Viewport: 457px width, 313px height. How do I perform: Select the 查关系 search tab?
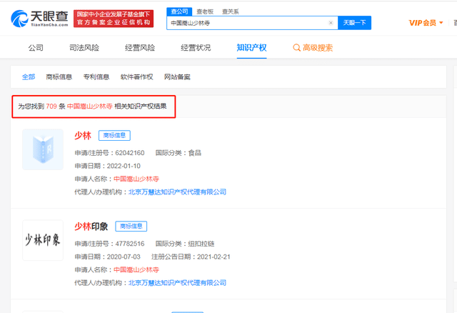tap(230, 11)
